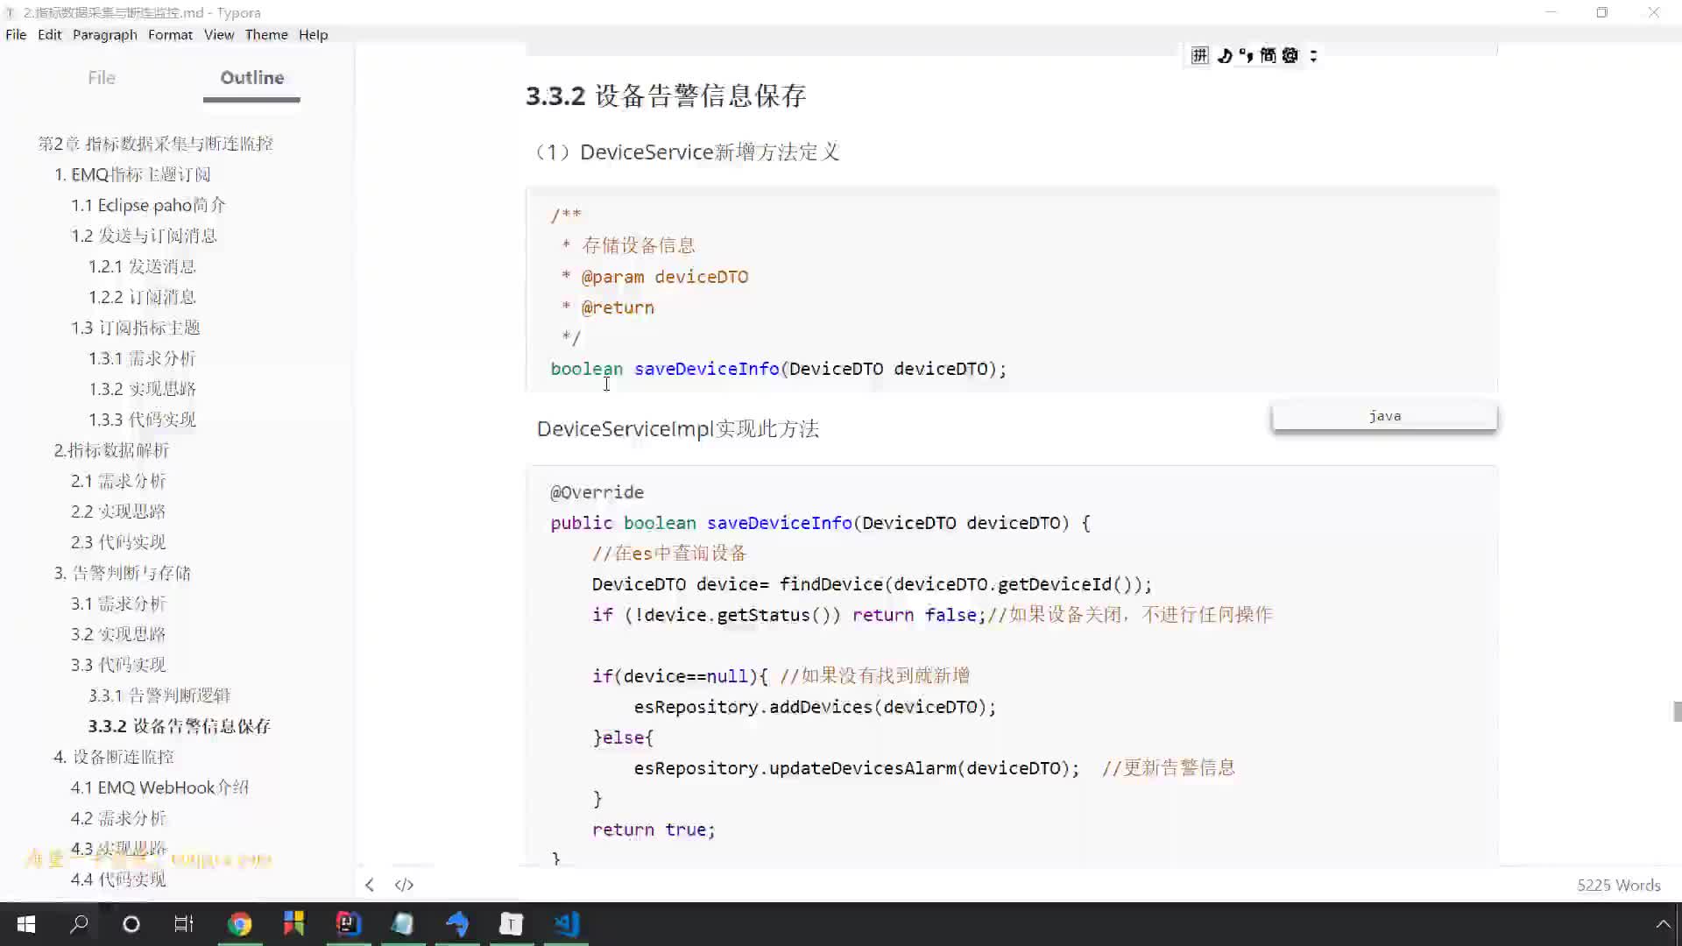Go to outline item 4.2 需求分析

(118, 818)
